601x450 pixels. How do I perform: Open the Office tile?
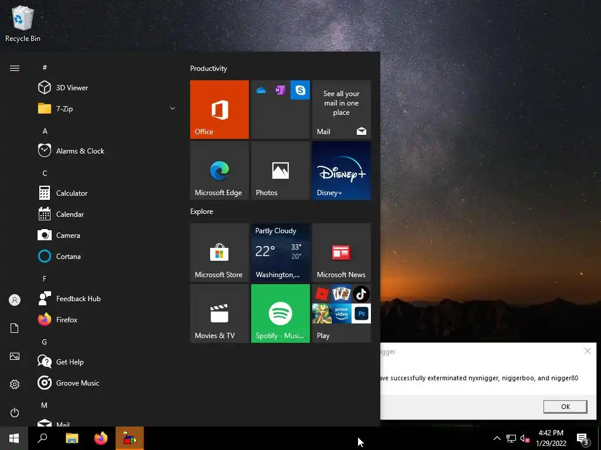coord(220,110)
